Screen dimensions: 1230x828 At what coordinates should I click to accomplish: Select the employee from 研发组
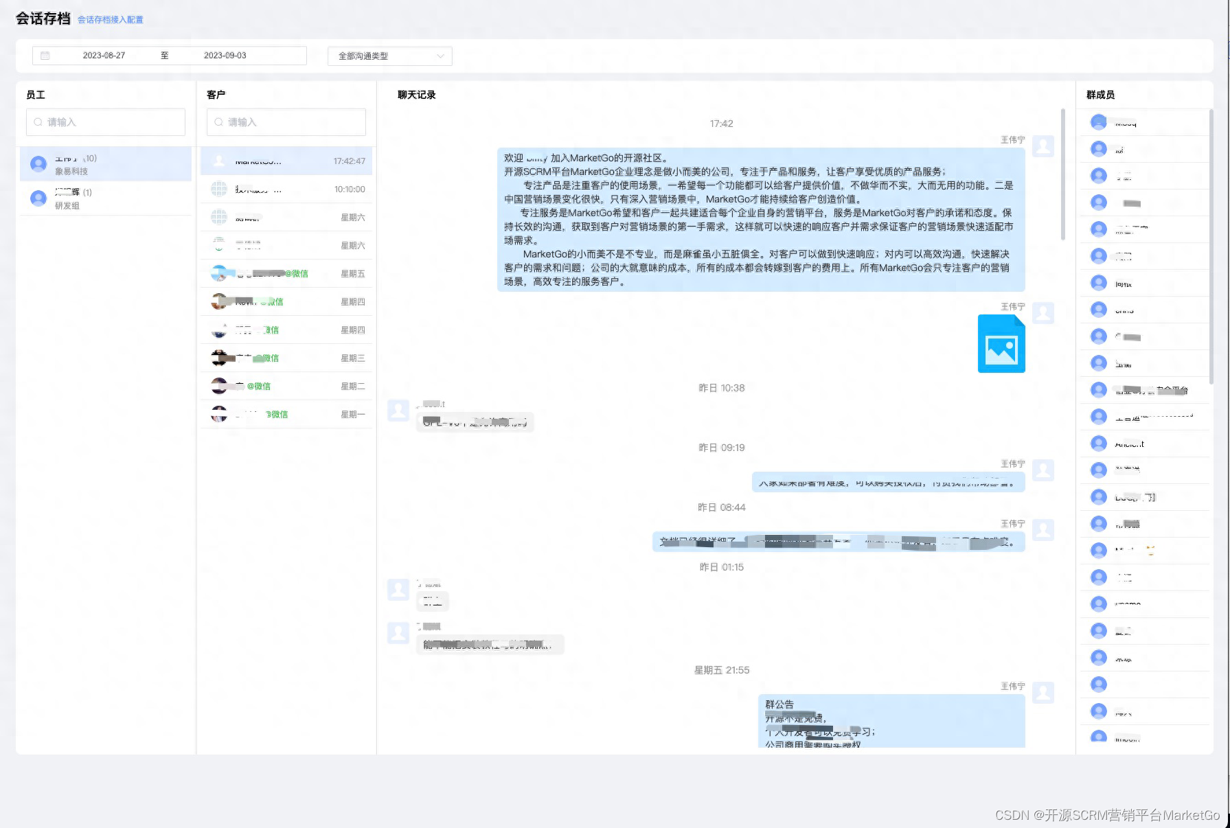pos(106,198)
